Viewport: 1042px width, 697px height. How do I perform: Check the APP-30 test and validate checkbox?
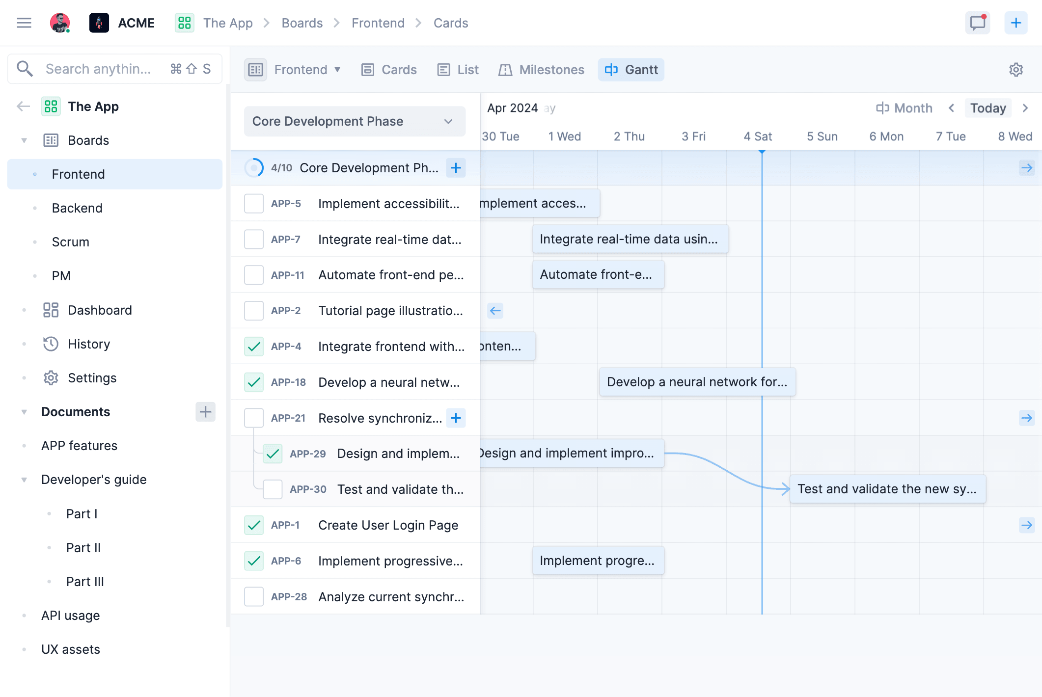tap(272, 489)
